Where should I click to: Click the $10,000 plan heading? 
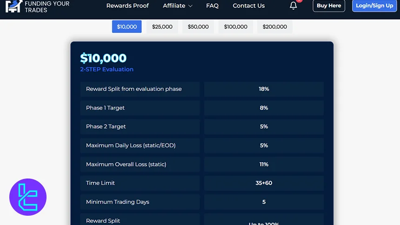pyautogui.click(x=103, y=58)
